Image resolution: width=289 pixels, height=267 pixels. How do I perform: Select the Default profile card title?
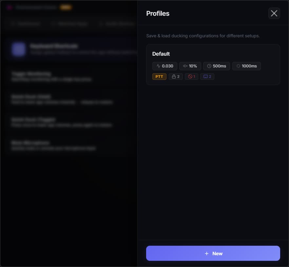point(161,54)
